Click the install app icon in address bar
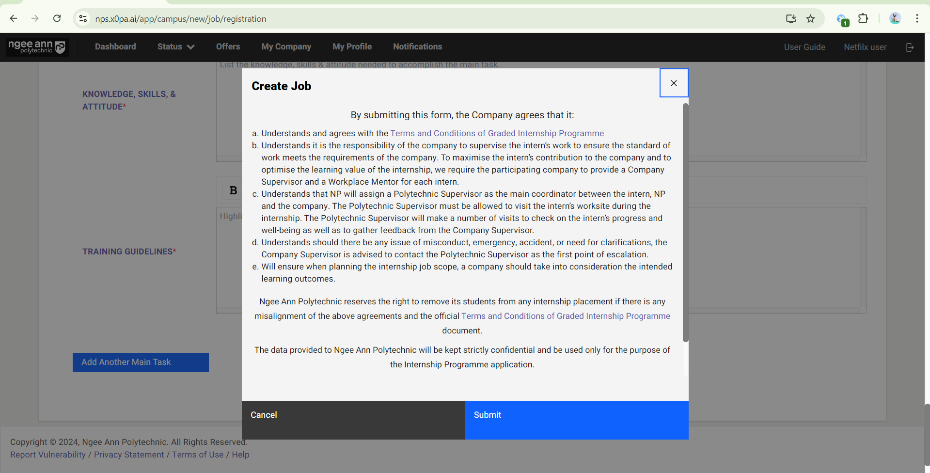 click(790, 18)
